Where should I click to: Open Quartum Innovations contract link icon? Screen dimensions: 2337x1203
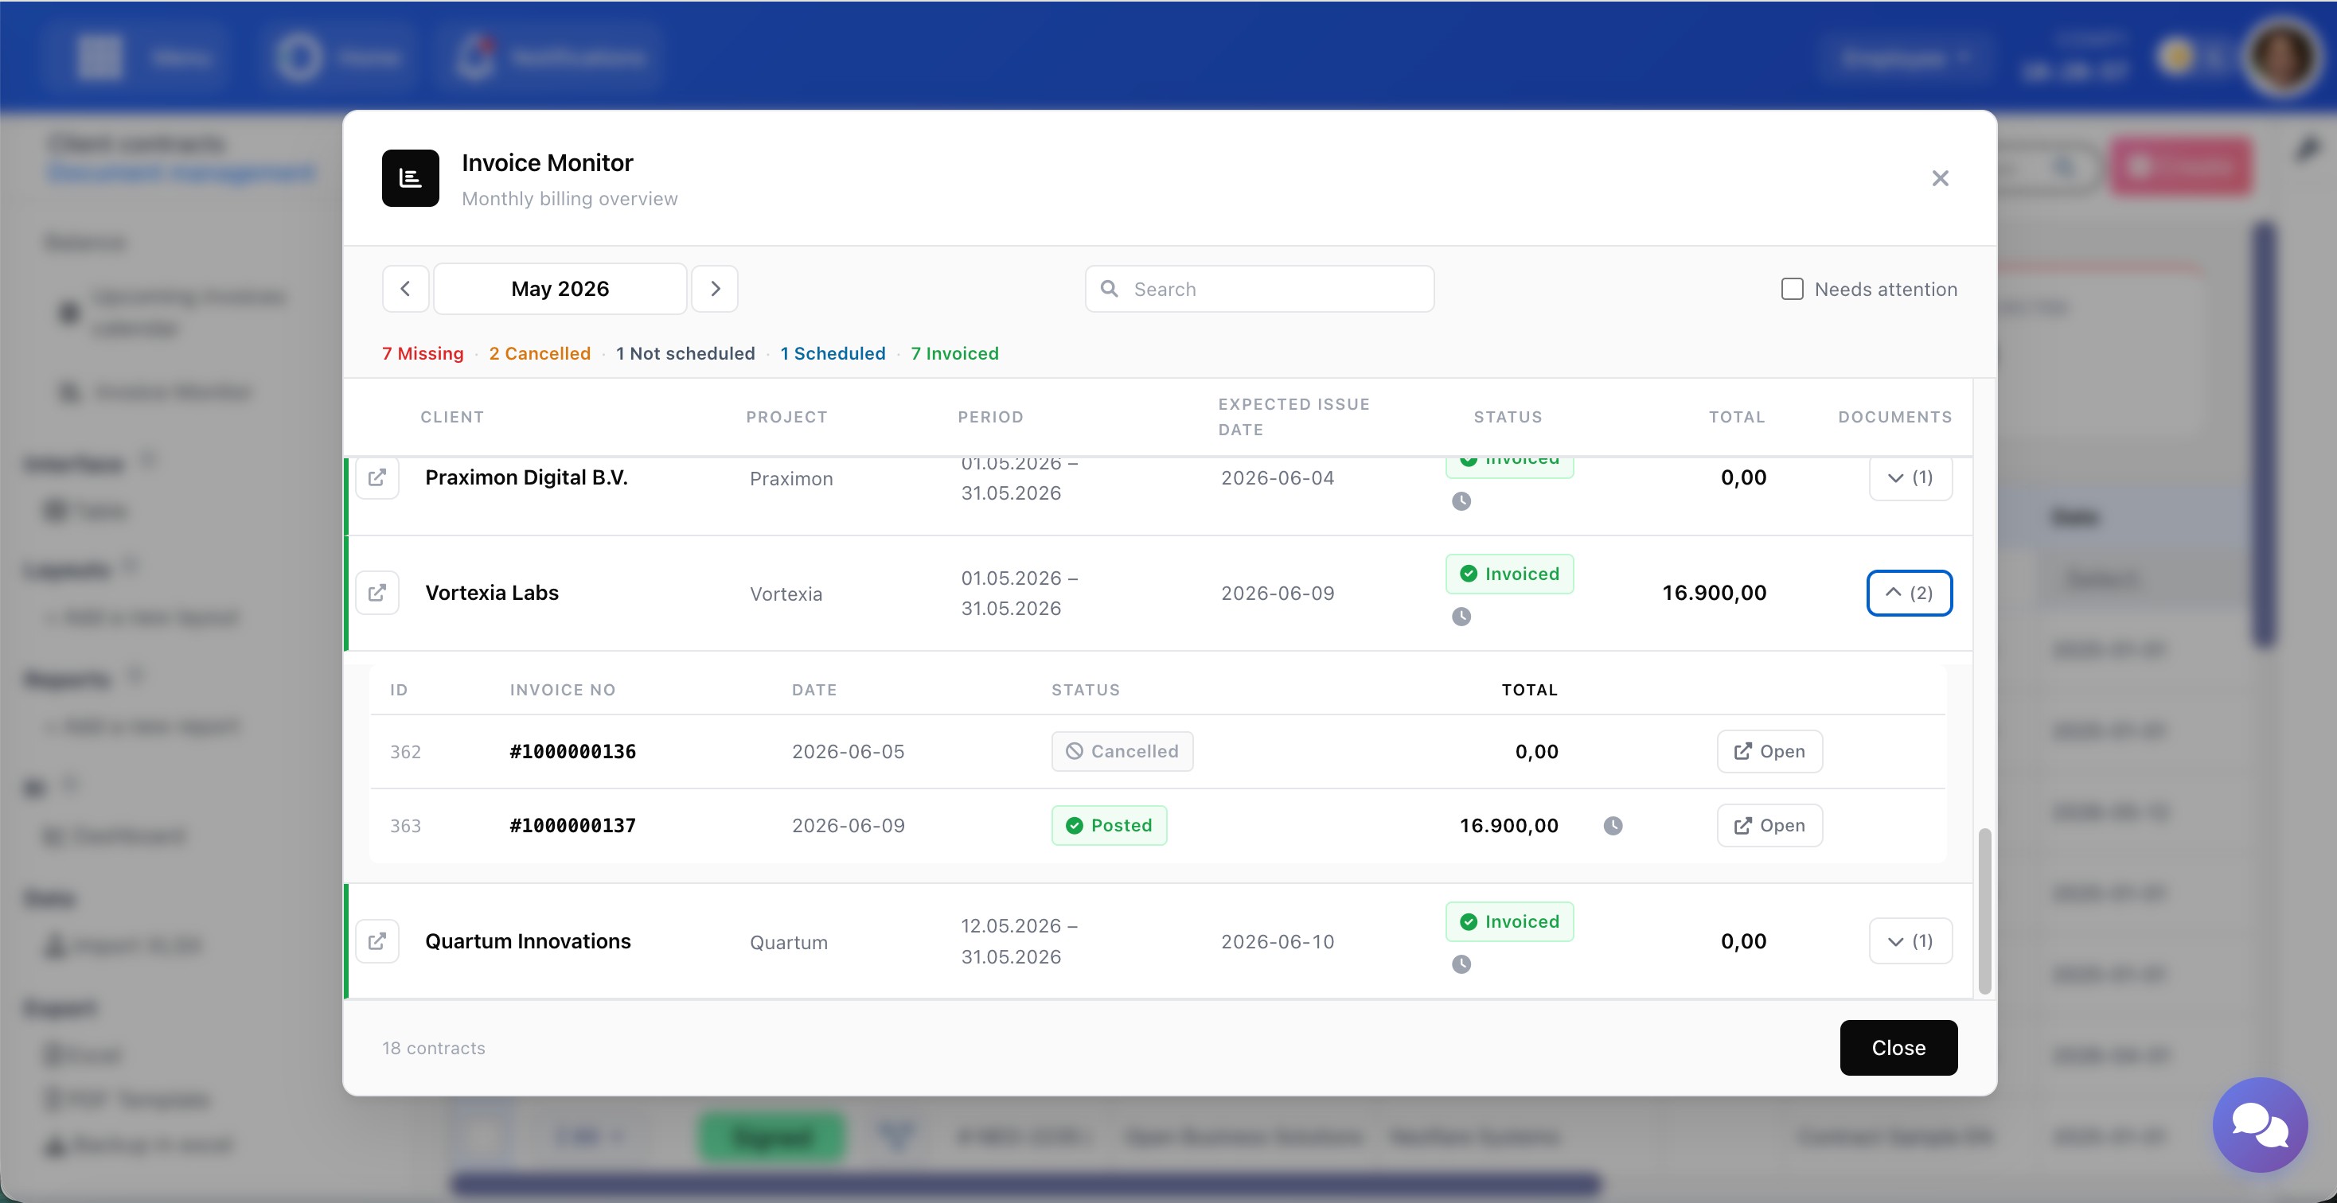point(377,941)
